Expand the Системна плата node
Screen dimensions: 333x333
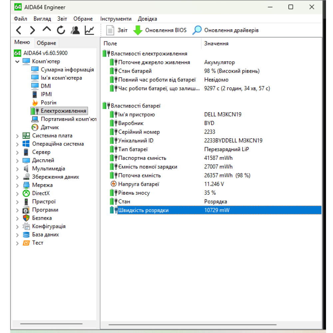[17, 136]
